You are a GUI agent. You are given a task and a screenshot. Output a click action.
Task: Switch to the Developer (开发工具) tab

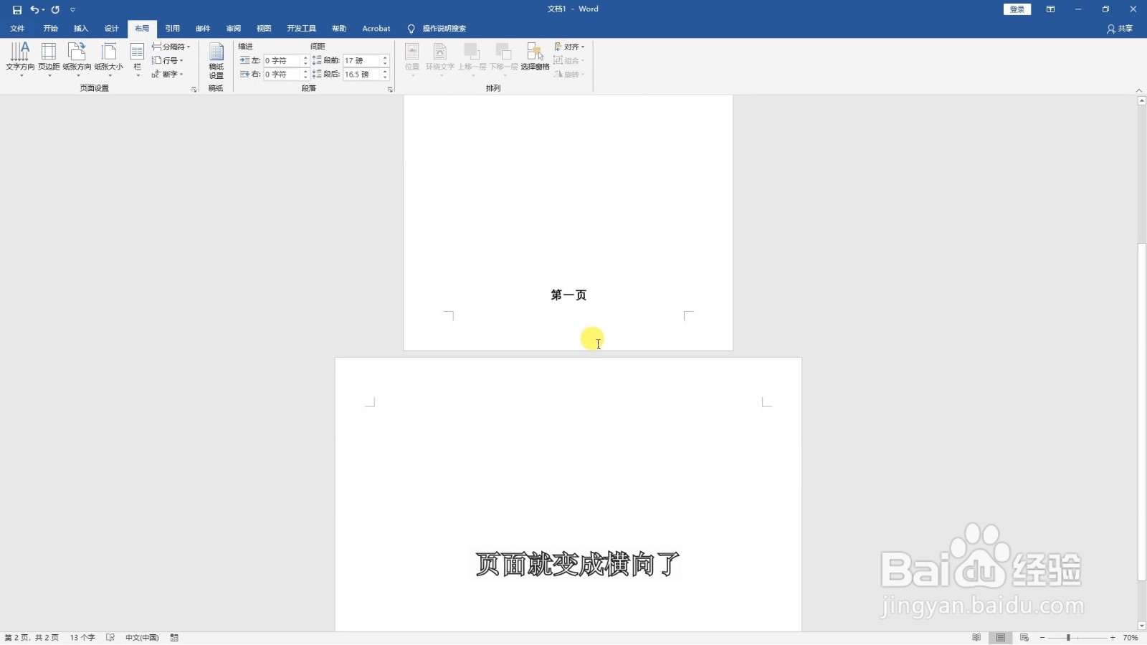pos(301,29)
